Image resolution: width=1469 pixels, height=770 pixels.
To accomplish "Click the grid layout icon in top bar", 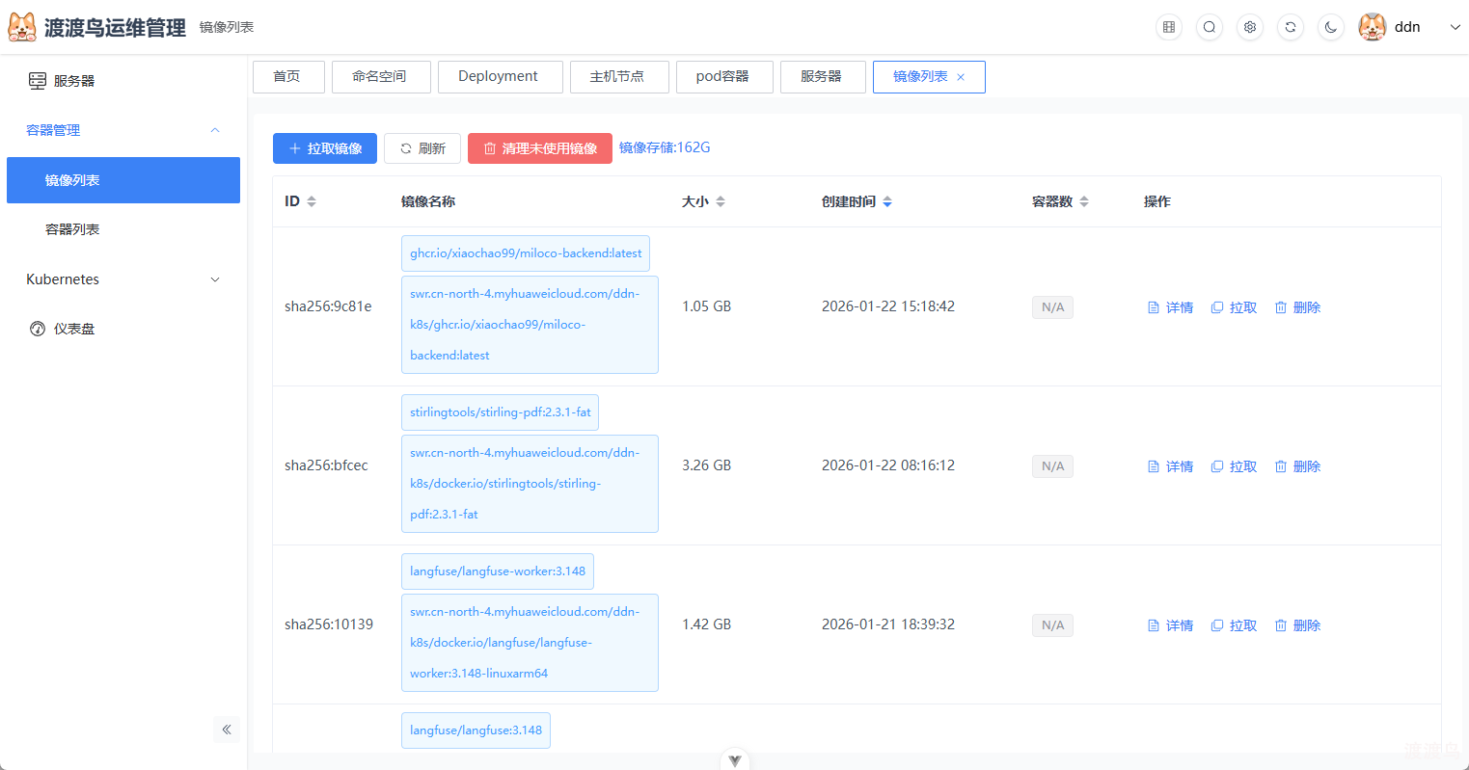I will pyautogui.click(x=1168, y=27).
